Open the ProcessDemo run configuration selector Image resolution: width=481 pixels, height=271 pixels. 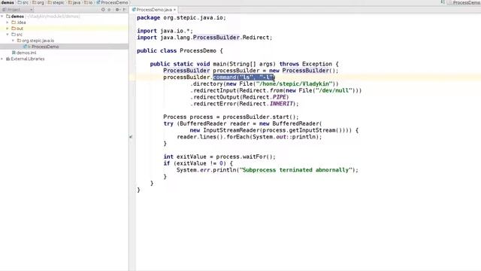464,2
